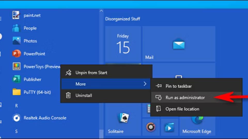Launch the Solitaire tile
The width and height of the screenshot is (248, 139).
coord(123,120)
